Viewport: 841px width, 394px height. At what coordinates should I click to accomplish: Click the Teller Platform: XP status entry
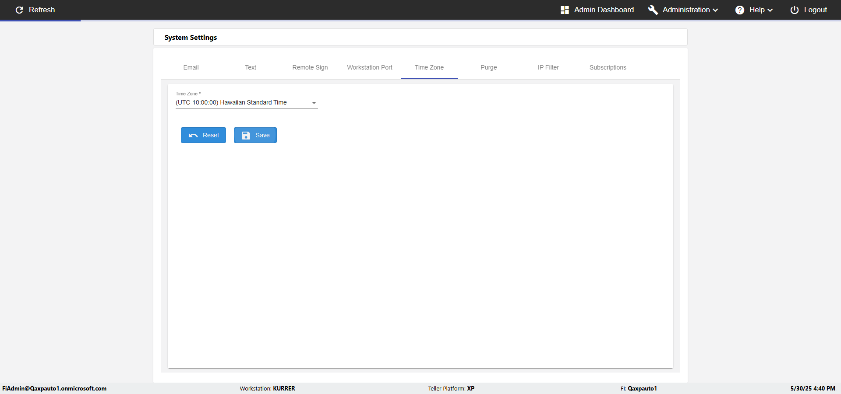coord(451,388)
